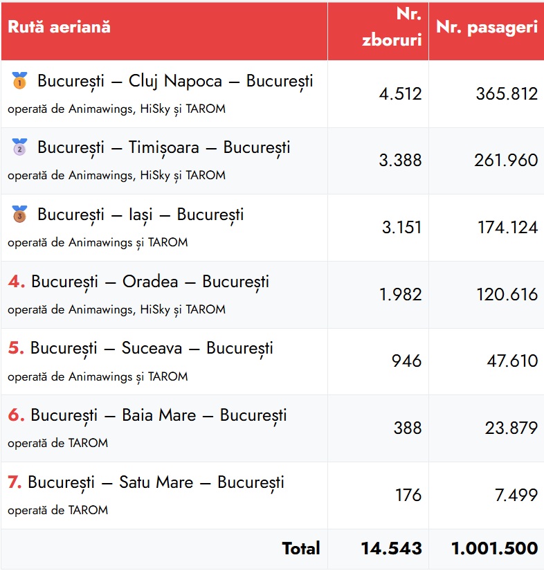
Task: Click the Total row label
Action: pyautogui.click(x=301, y=549)
